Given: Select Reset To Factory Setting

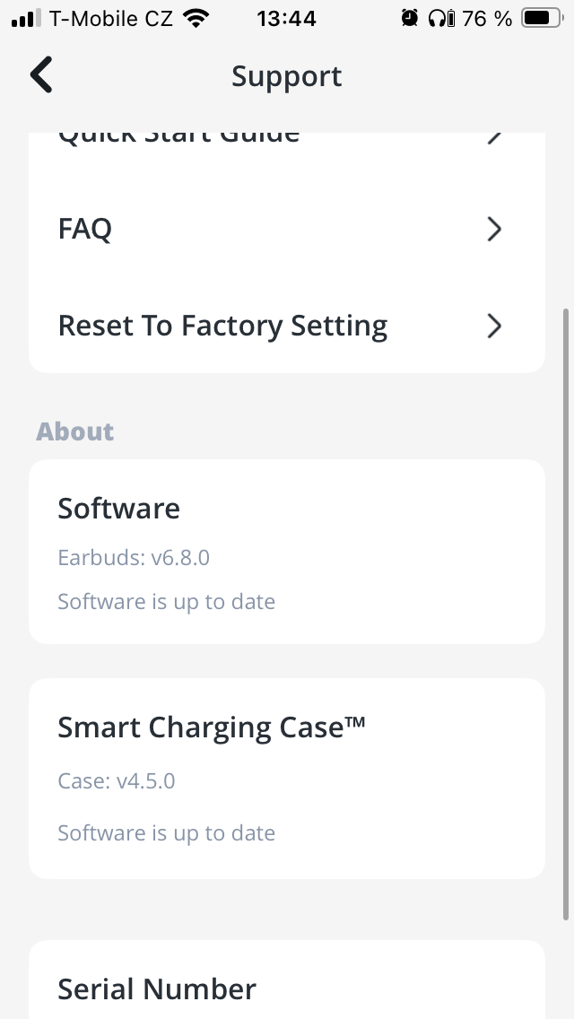Looking at the screenshot, I should [222, 326].
